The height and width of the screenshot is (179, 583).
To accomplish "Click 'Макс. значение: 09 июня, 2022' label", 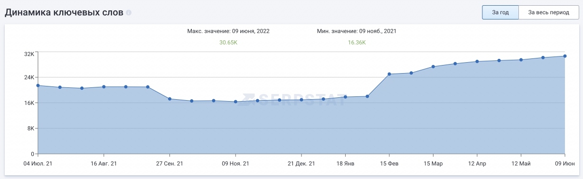I will (x=228, y=31).
